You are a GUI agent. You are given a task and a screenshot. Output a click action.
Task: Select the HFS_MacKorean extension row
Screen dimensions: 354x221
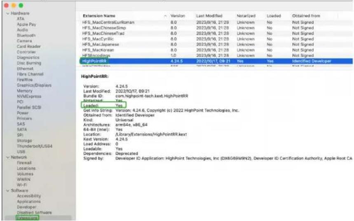214,50
